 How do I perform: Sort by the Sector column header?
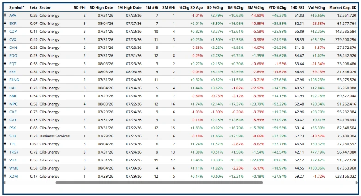[45, 7]
